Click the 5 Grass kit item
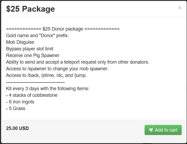Screen dimensions: 187x144 point(16,108)
